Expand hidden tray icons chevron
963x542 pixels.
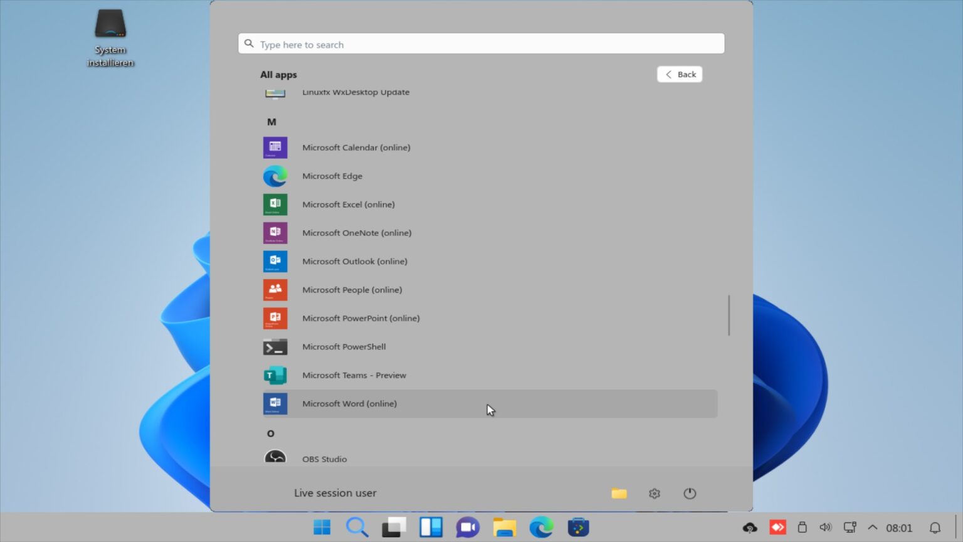[x=872, y=528]
